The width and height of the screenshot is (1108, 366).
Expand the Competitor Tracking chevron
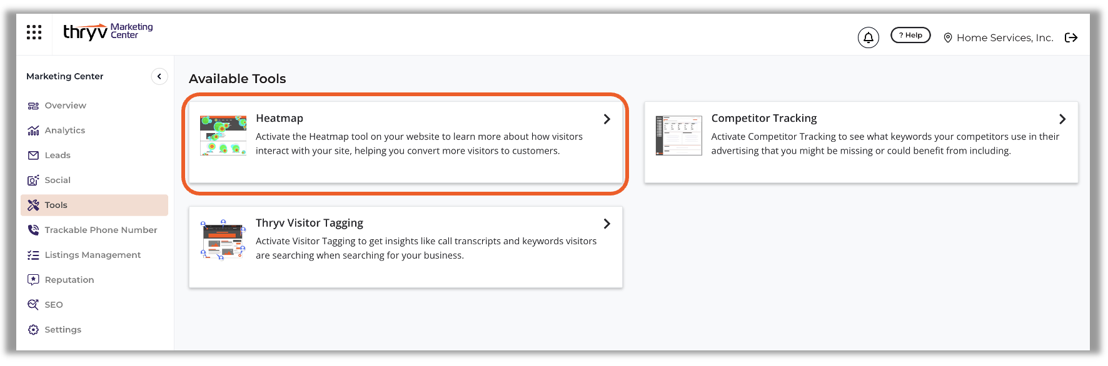[x=1062, y=119]
